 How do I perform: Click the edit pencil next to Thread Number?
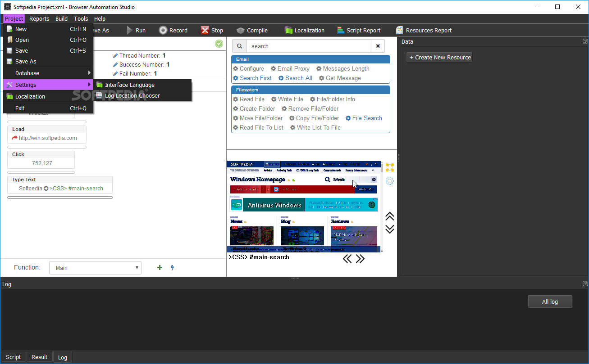tap(115, 56)
